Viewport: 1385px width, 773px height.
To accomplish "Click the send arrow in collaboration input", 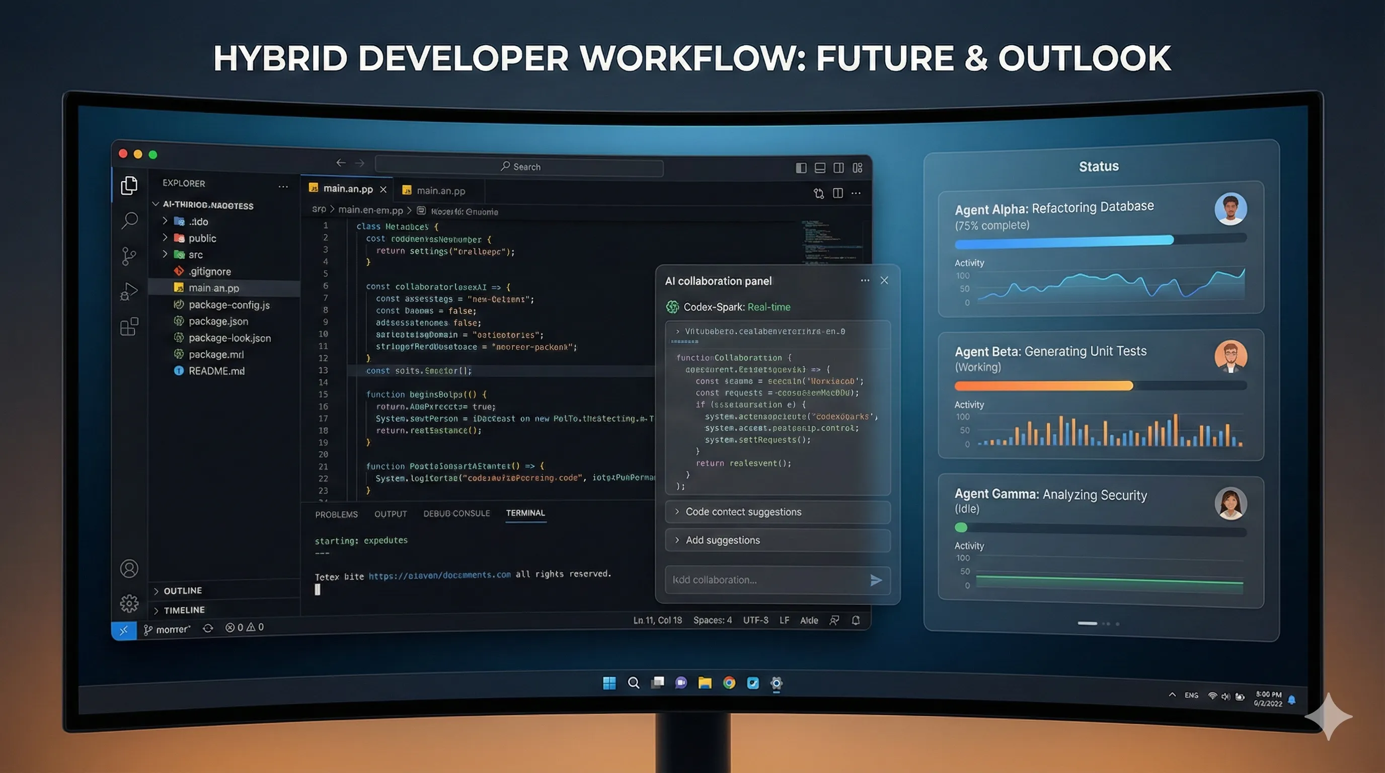I will click(876, 580).
